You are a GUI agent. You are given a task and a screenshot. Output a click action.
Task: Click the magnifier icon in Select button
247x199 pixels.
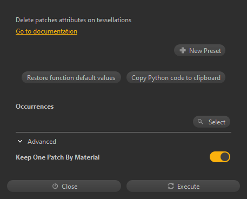click(200, 122)
